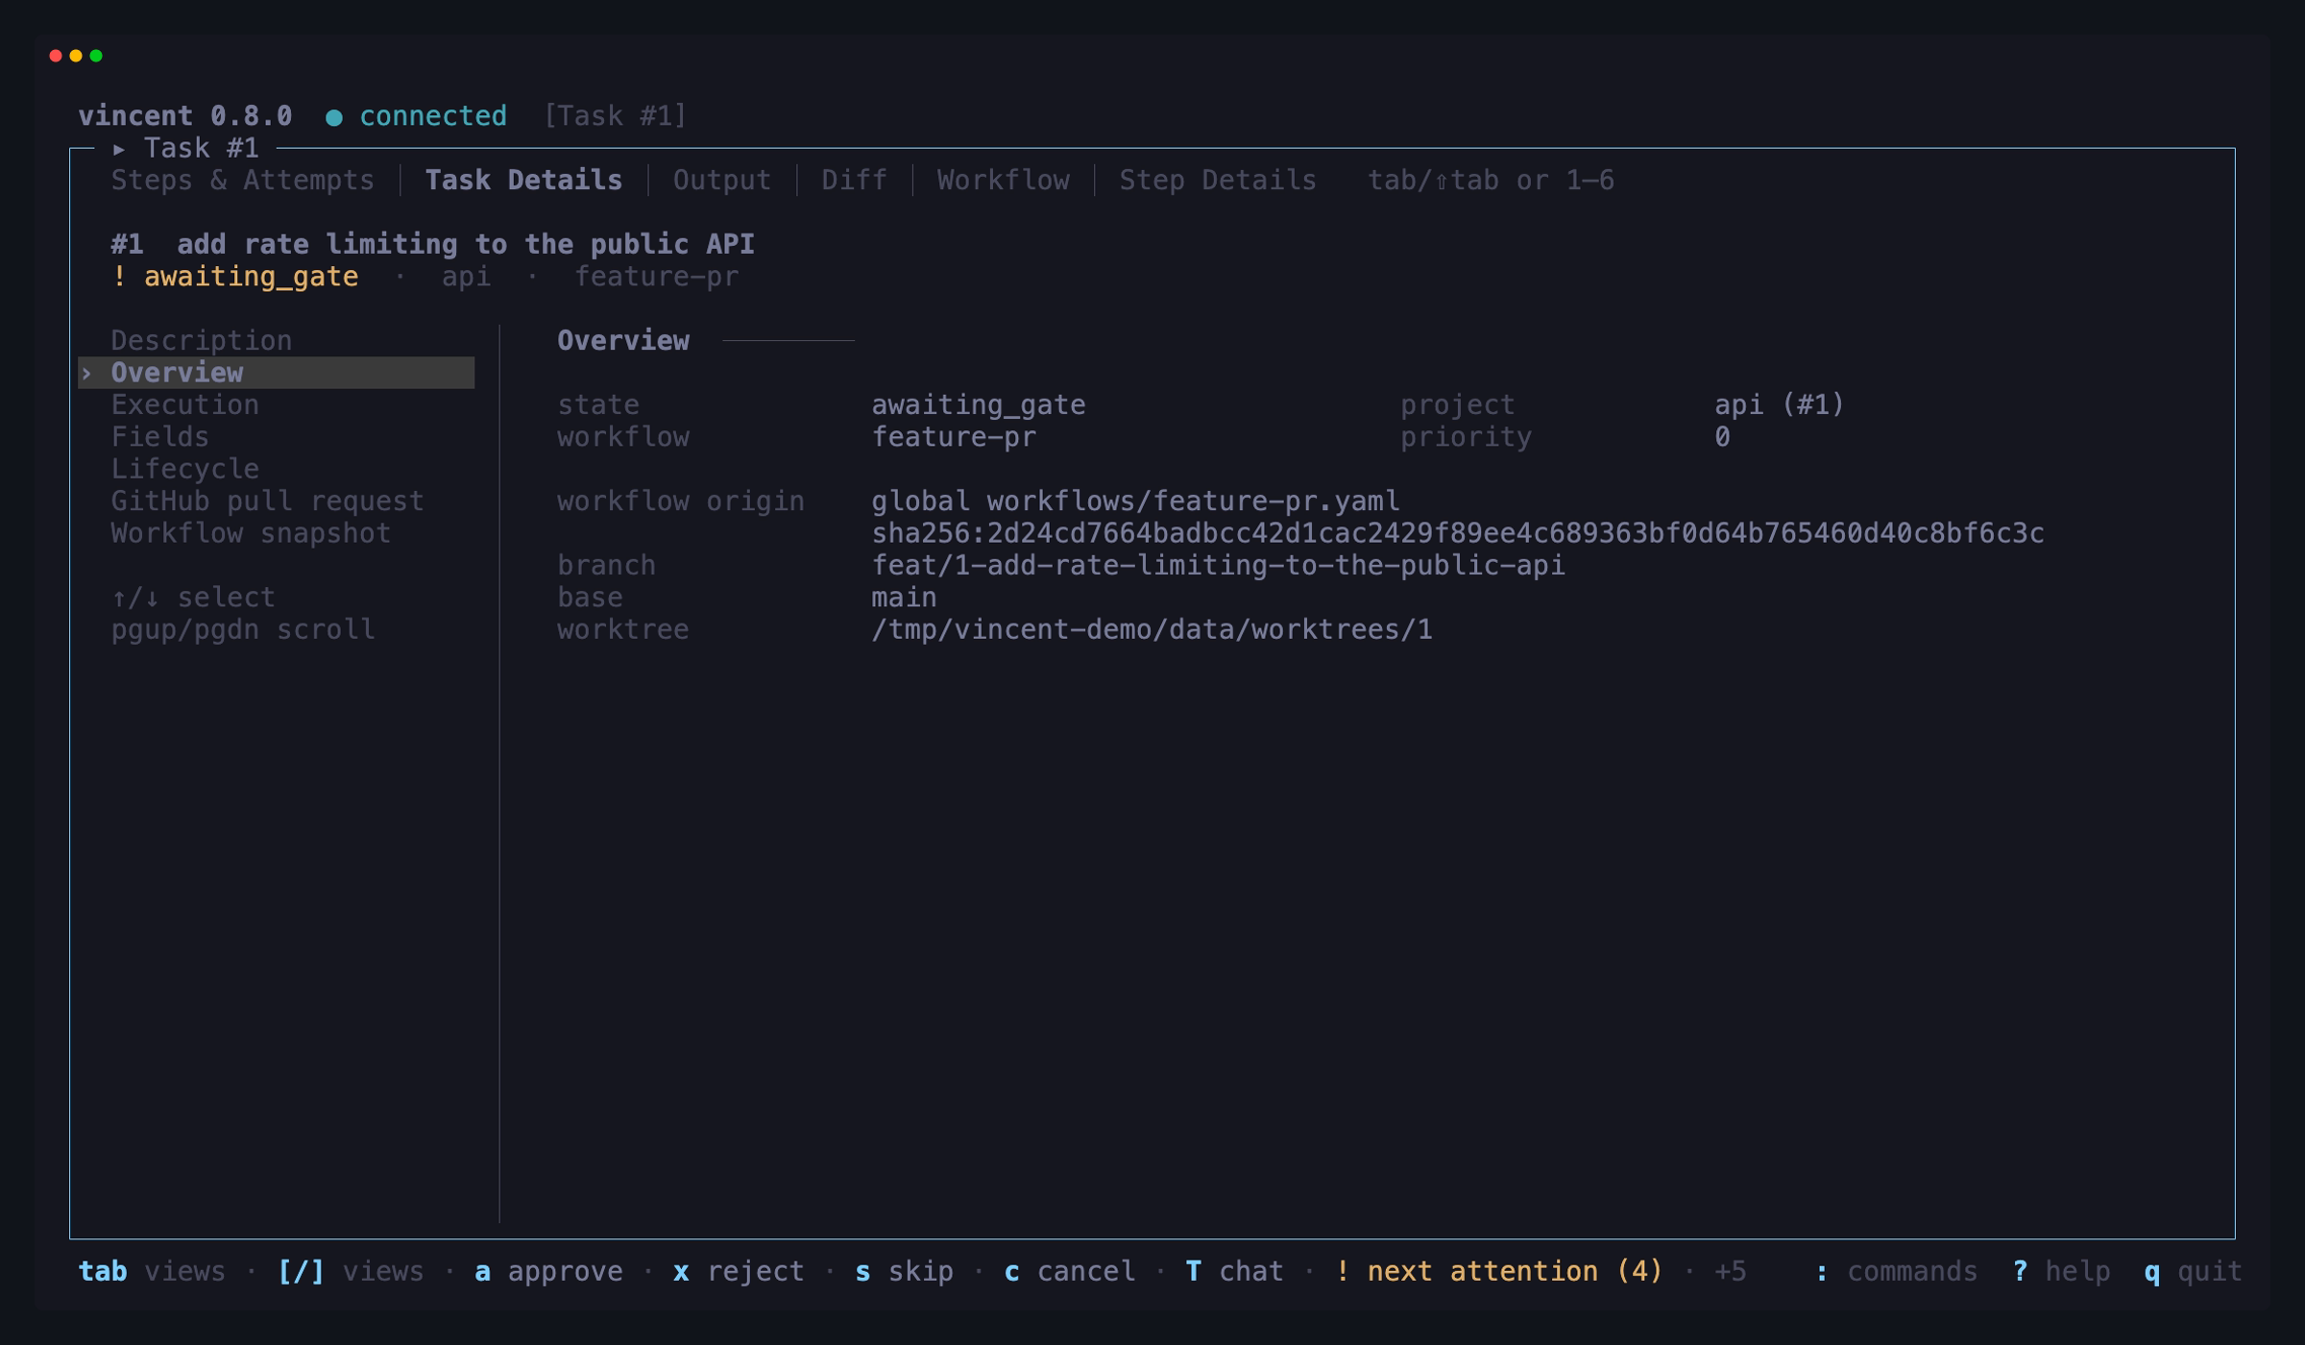This screenshot has height=1345, width=2305.
Task: Click the state value awaiting_gate in Overview
Action: [978, 404]
